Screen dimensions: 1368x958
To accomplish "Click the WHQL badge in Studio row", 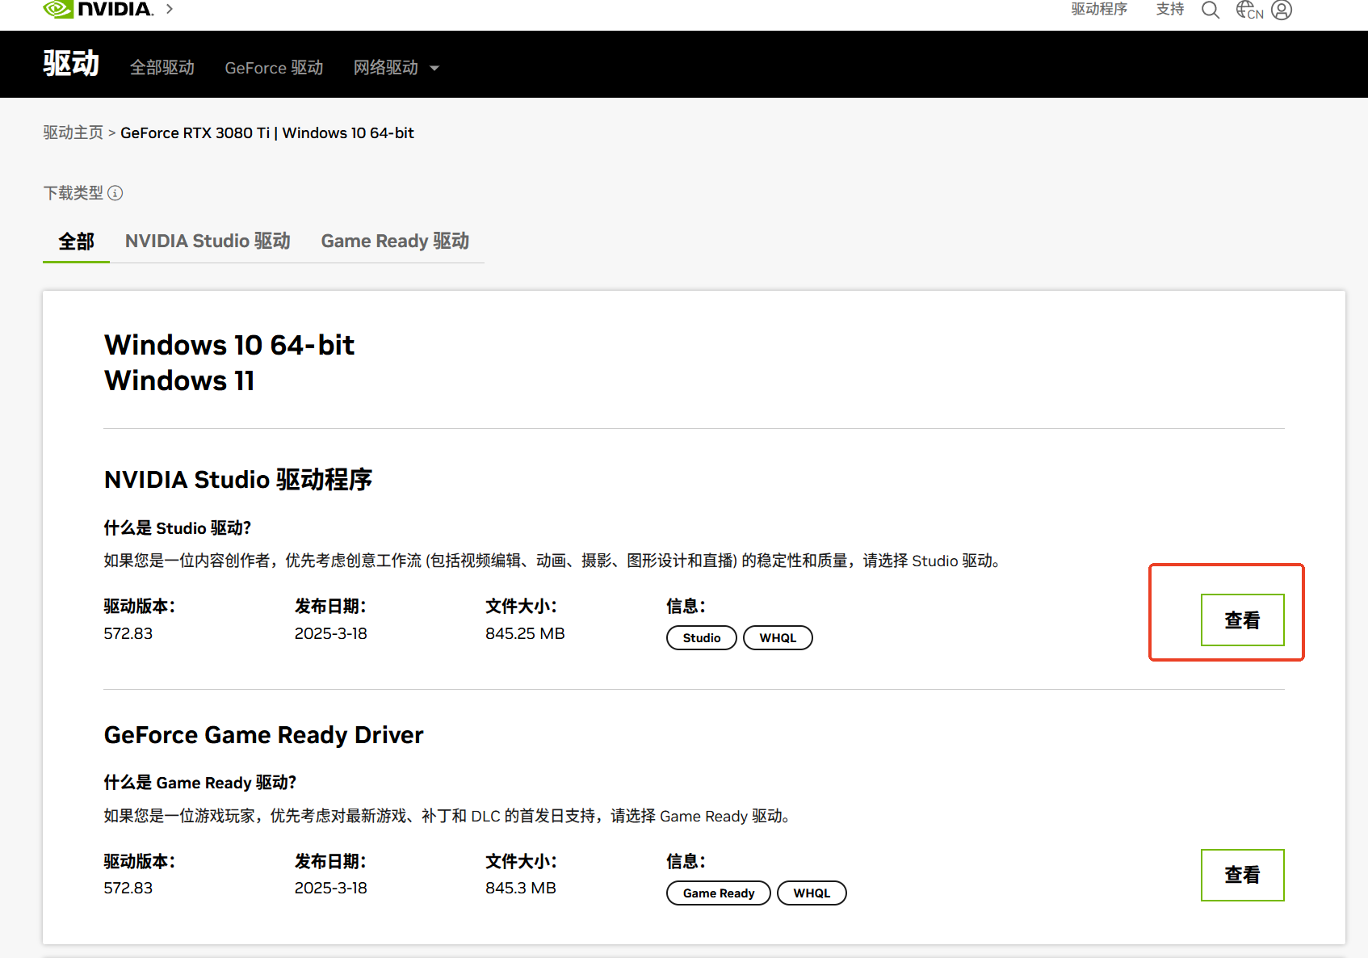I will (777, 637).
